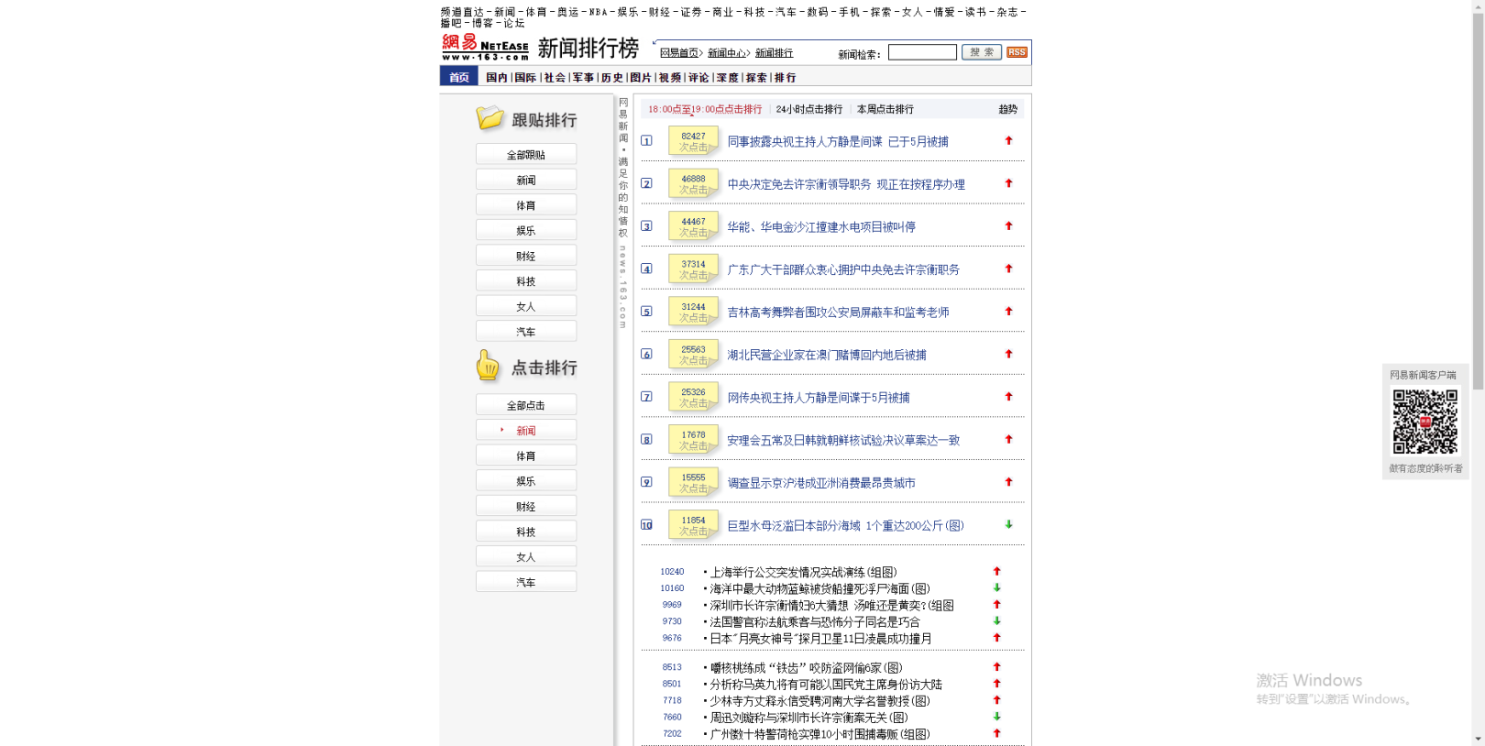The width and height of the screenshot is (1485, 746).
Task: Click the folder icon beside 跟贴排行
Action: pos(489,119)
